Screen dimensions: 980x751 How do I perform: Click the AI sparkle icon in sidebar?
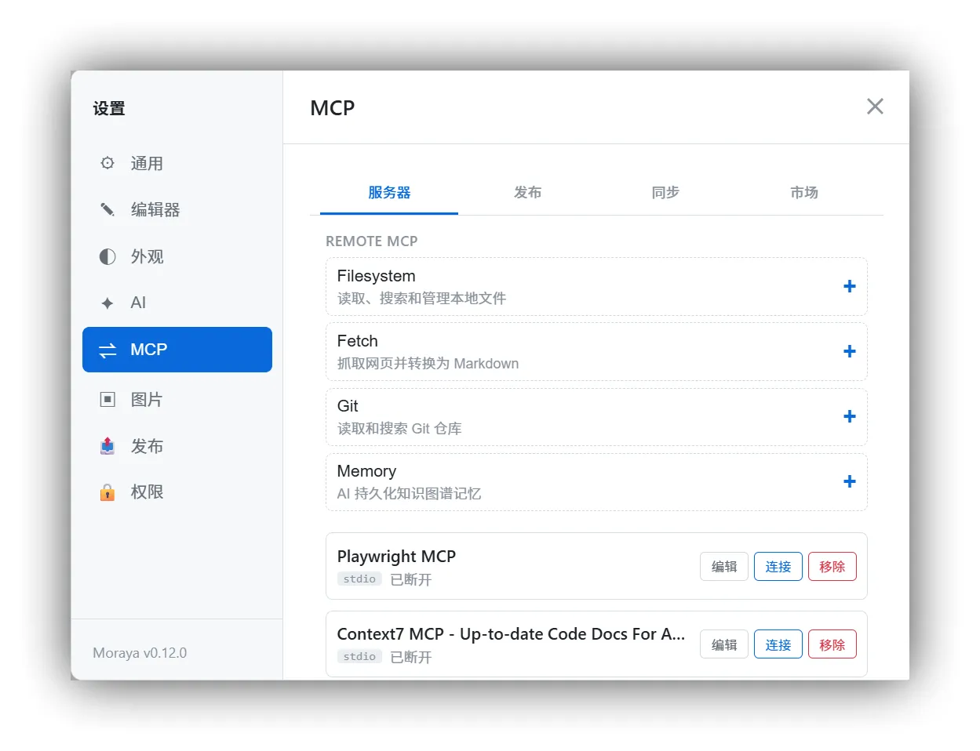(107, 303)
